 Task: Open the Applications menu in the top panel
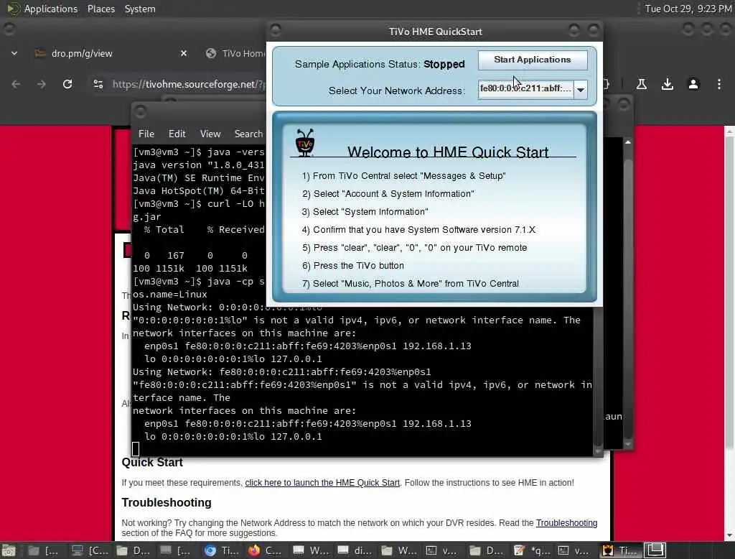coord(51,9)
